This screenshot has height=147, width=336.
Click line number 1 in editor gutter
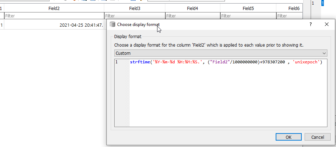click(x=116, y=62)
